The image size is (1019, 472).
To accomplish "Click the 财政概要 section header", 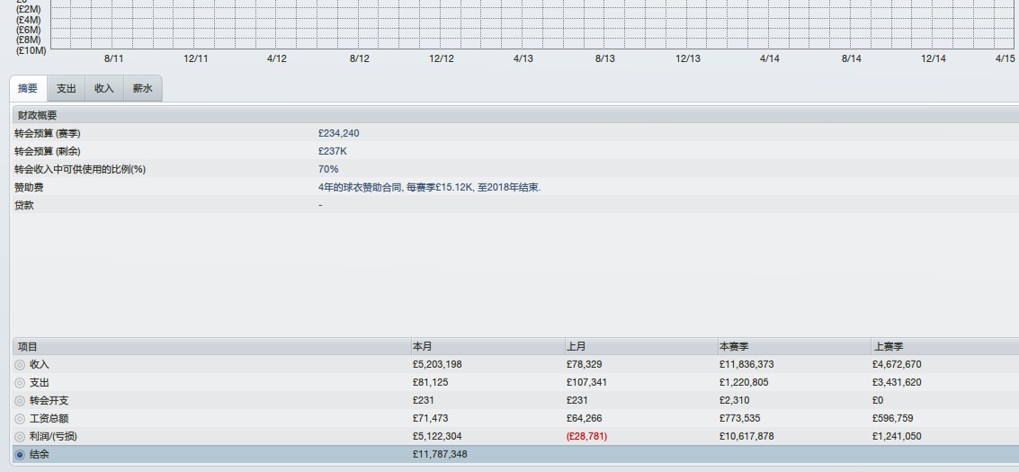I will [x=515, y=115].
